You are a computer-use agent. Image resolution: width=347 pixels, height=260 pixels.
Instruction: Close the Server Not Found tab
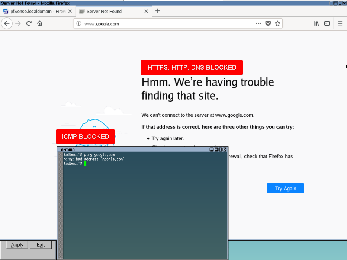coord(146,11)
